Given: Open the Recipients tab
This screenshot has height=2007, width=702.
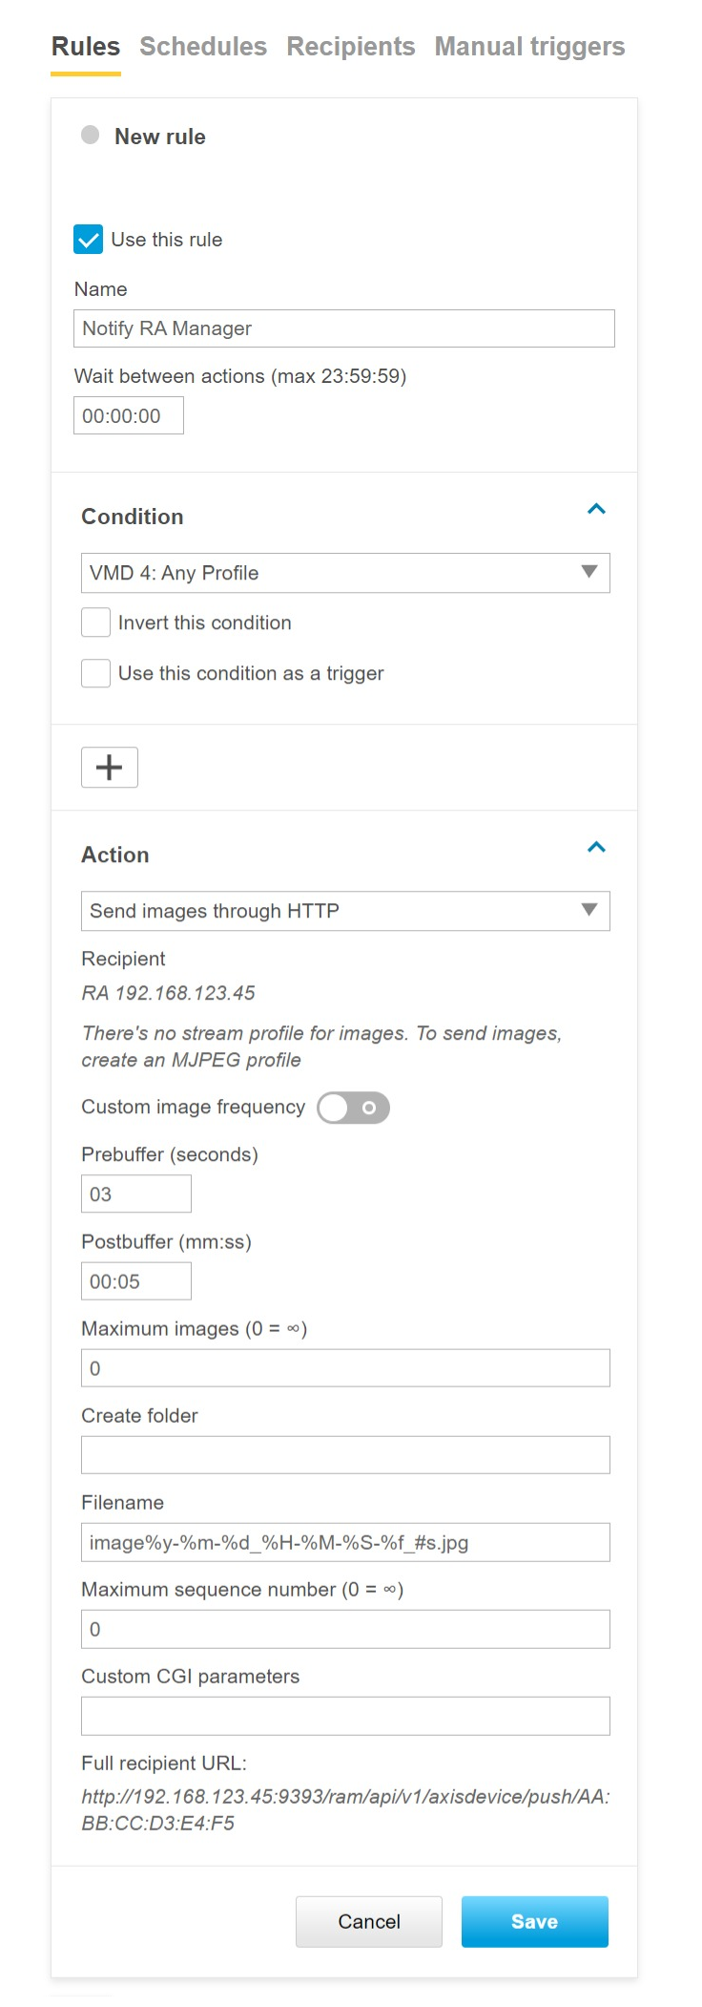Looking at the screenshot, I should point(351,47).
